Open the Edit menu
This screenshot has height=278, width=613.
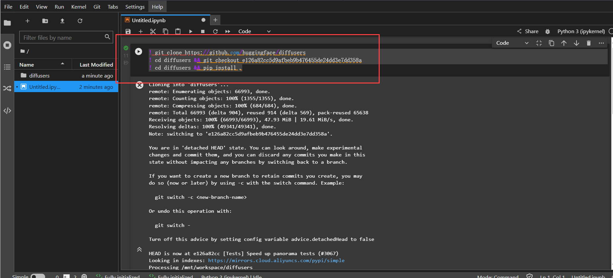pos(24,7)
